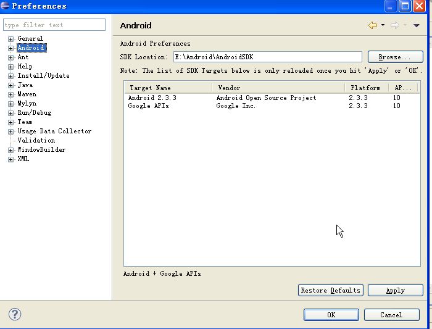Sort by the Target Name column header

pos(168,88)
